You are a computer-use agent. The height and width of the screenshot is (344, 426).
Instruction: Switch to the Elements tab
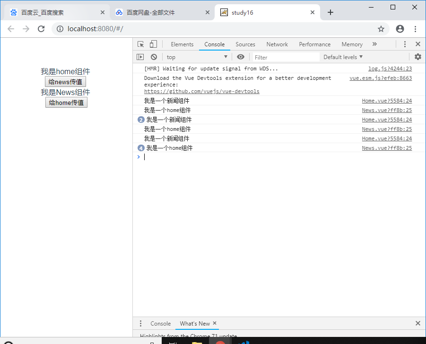[x=182, y=44]
